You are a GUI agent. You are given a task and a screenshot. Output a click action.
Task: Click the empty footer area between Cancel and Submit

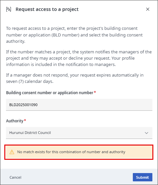pos(77,177)
